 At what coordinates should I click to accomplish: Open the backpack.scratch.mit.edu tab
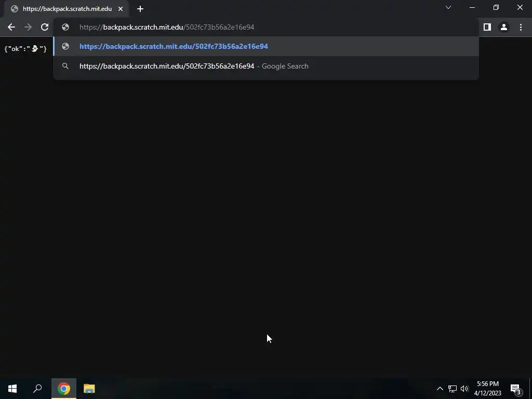(67, 9)
